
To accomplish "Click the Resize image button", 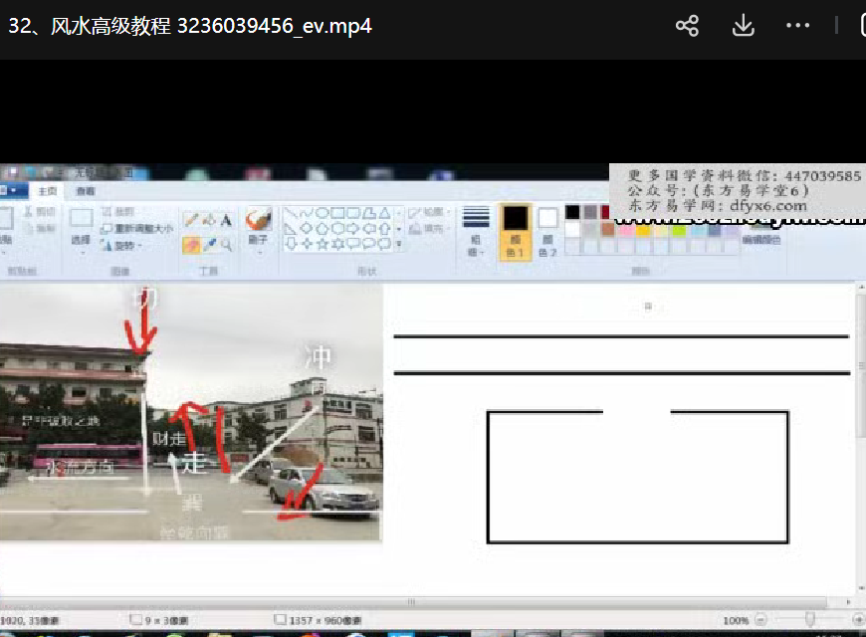I will click(x=136, y=229).
